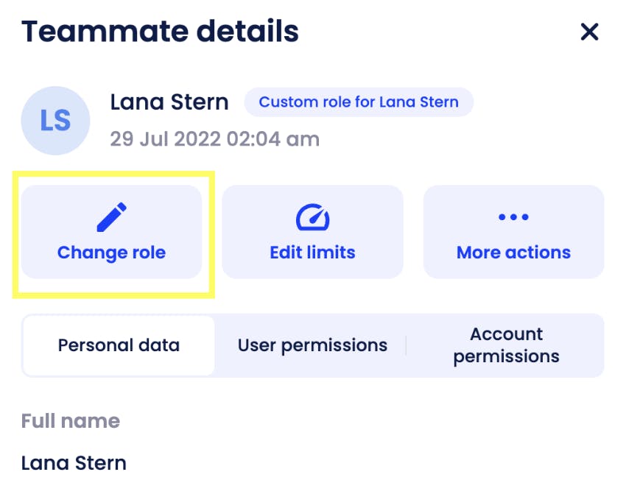This screenshot has width=626, height=483.
Task: Click the pencil icon for Change role
Action: click(112, 217)
